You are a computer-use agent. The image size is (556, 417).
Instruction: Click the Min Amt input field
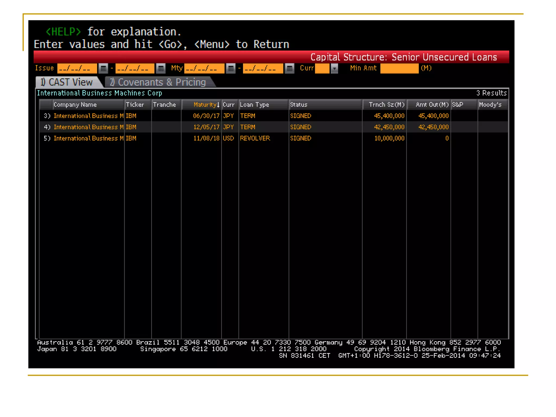(399, 68)
